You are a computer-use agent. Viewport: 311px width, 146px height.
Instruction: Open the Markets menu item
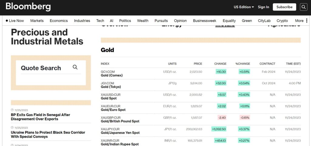tap(37, 21)
